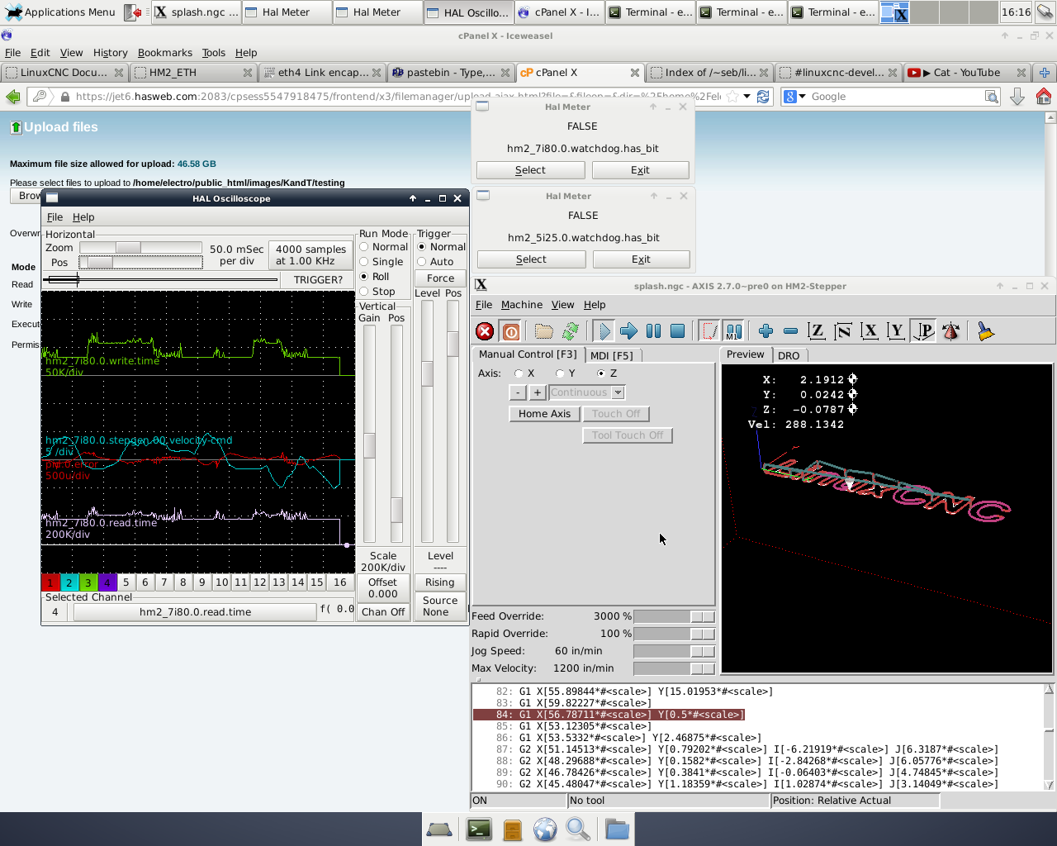This screenshot has height=846, width=1057.
Task: Click the red Emergency Stop icon in AXIS
Action: pyautogui.click(x=485, y=331)
